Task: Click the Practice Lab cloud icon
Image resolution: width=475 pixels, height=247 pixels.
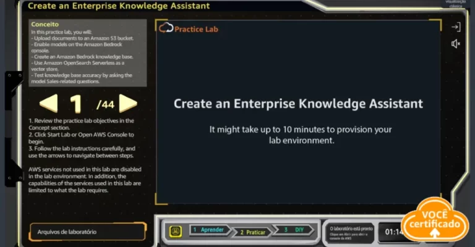Action: click(166, 28)
